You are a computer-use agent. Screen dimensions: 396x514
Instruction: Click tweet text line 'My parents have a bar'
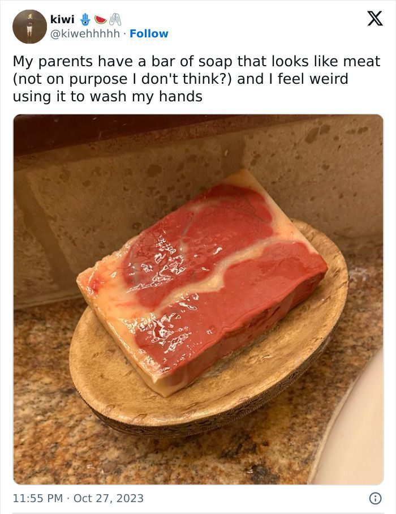coord(89,61)
